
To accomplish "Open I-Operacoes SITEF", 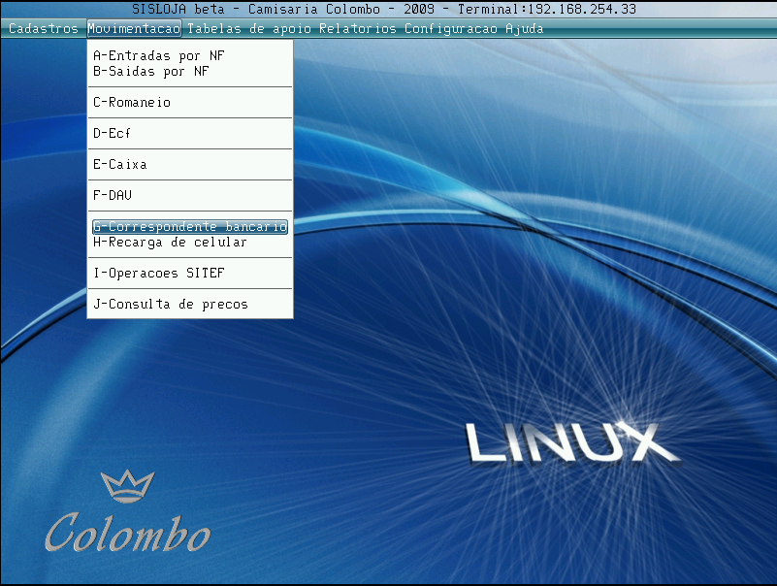I will pos(158,274).
